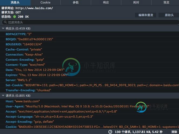Viewport: 179px width, 134px height.
Task: Click the performance clock icon in status bar
Action: click(x=110, y=132)
